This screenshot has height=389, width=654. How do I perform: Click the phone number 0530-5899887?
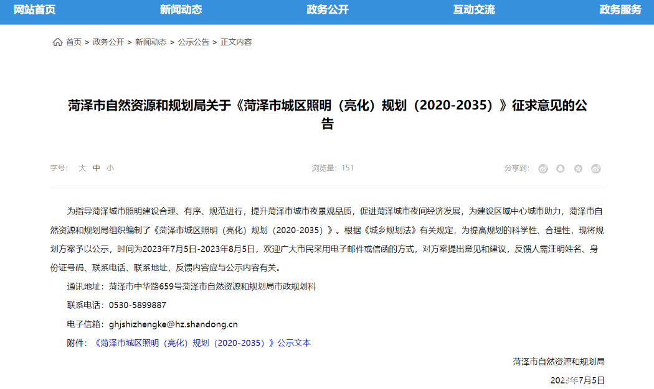click(x=138, y=305)
